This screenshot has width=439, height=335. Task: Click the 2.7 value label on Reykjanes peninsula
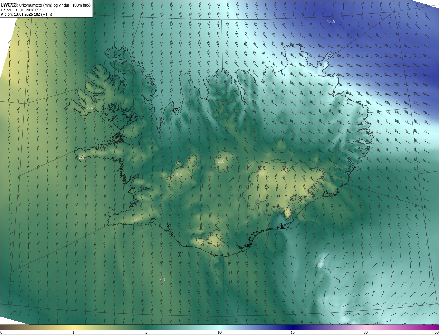pos(134,219)
